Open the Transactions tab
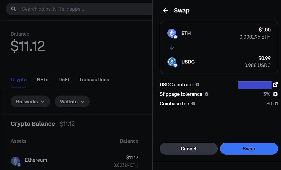This screenshot has height=170, width=281. (x=94, y=80)
